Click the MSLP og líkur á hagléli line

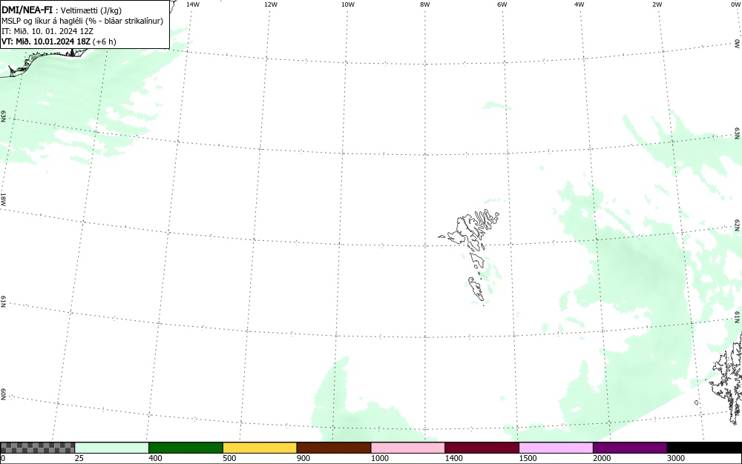(82, 21)
